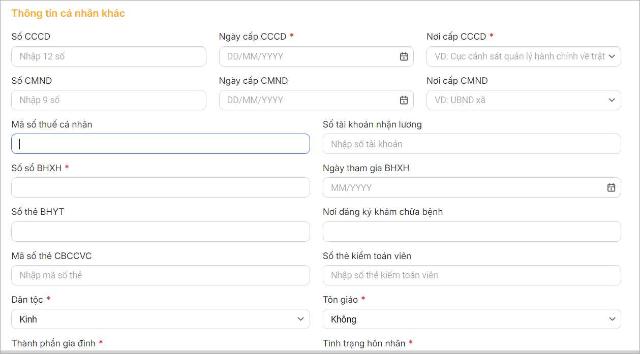Select the Mã số thẻ CBCCVC field
The width and height of the screenshot is (640, 354).
160,275
